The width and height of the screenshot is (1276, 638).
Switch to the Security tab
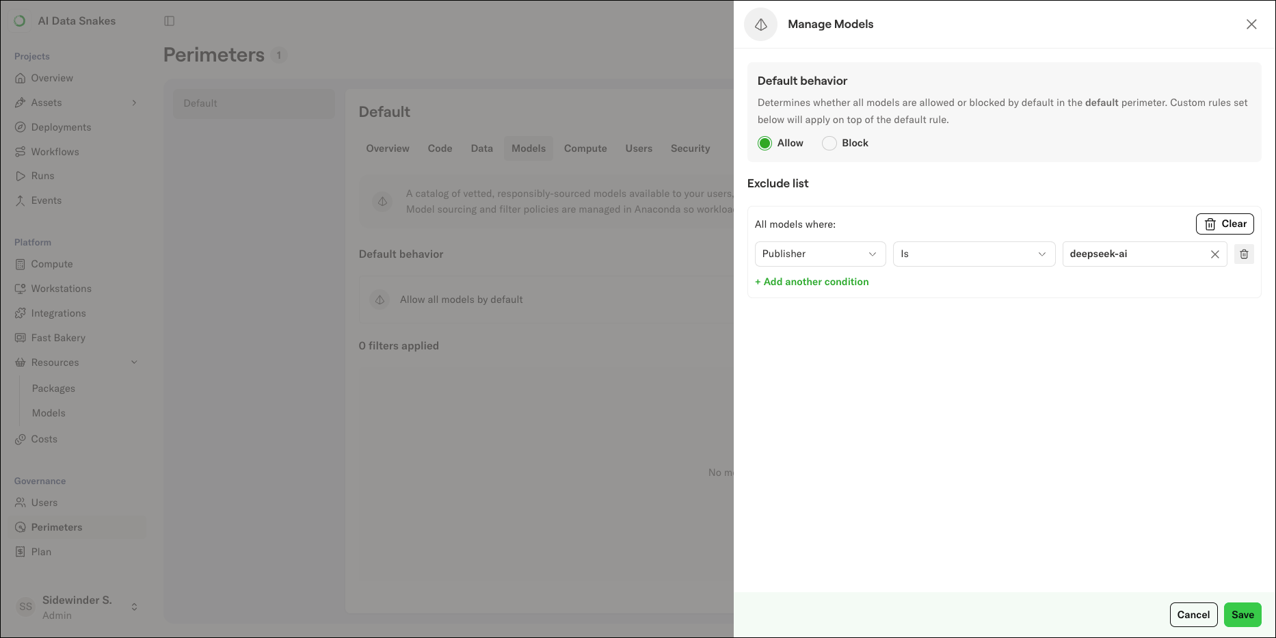tap(690, 148)
